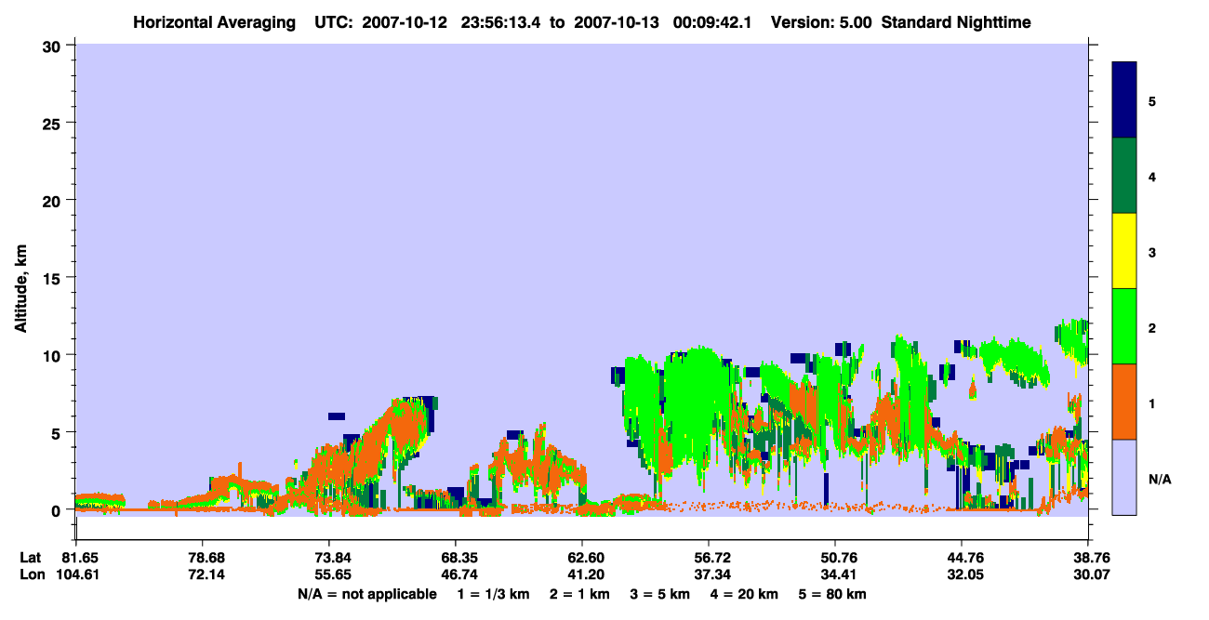Click the 30 km altitude tick label
Viewport: 1209px width, 620px height.
point(54,45)
